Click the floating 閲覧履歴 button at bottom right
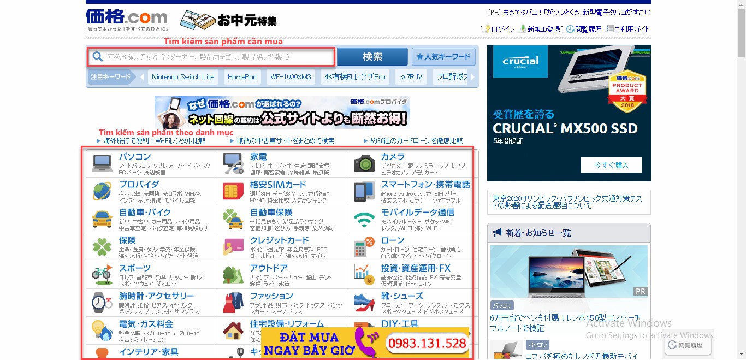Viewport: 746px width, 360px height. point(688,345)
